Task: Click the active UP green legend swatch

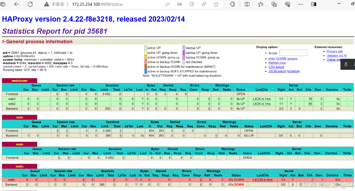Action: point(146,48)
